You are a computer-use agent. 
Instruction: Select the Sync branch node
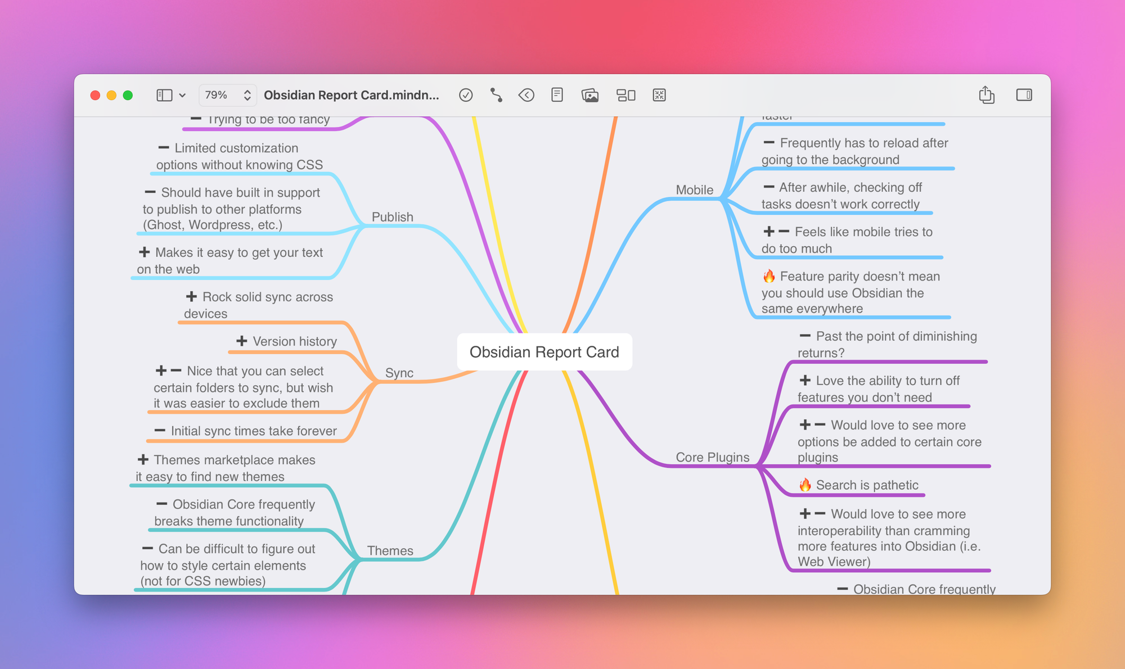click(399, 373)
